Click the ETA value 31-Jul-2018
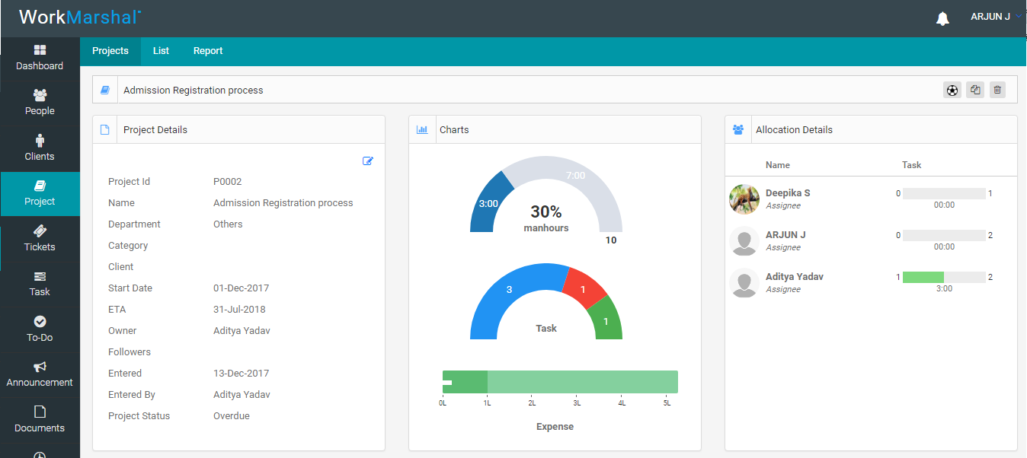This screenshot has width=1027, height=458. tap(239, 310)
